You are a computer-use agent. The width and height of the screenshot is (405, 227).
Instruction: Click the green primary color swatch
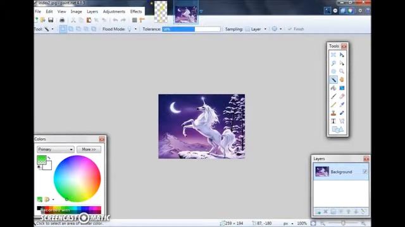(41, 160)
